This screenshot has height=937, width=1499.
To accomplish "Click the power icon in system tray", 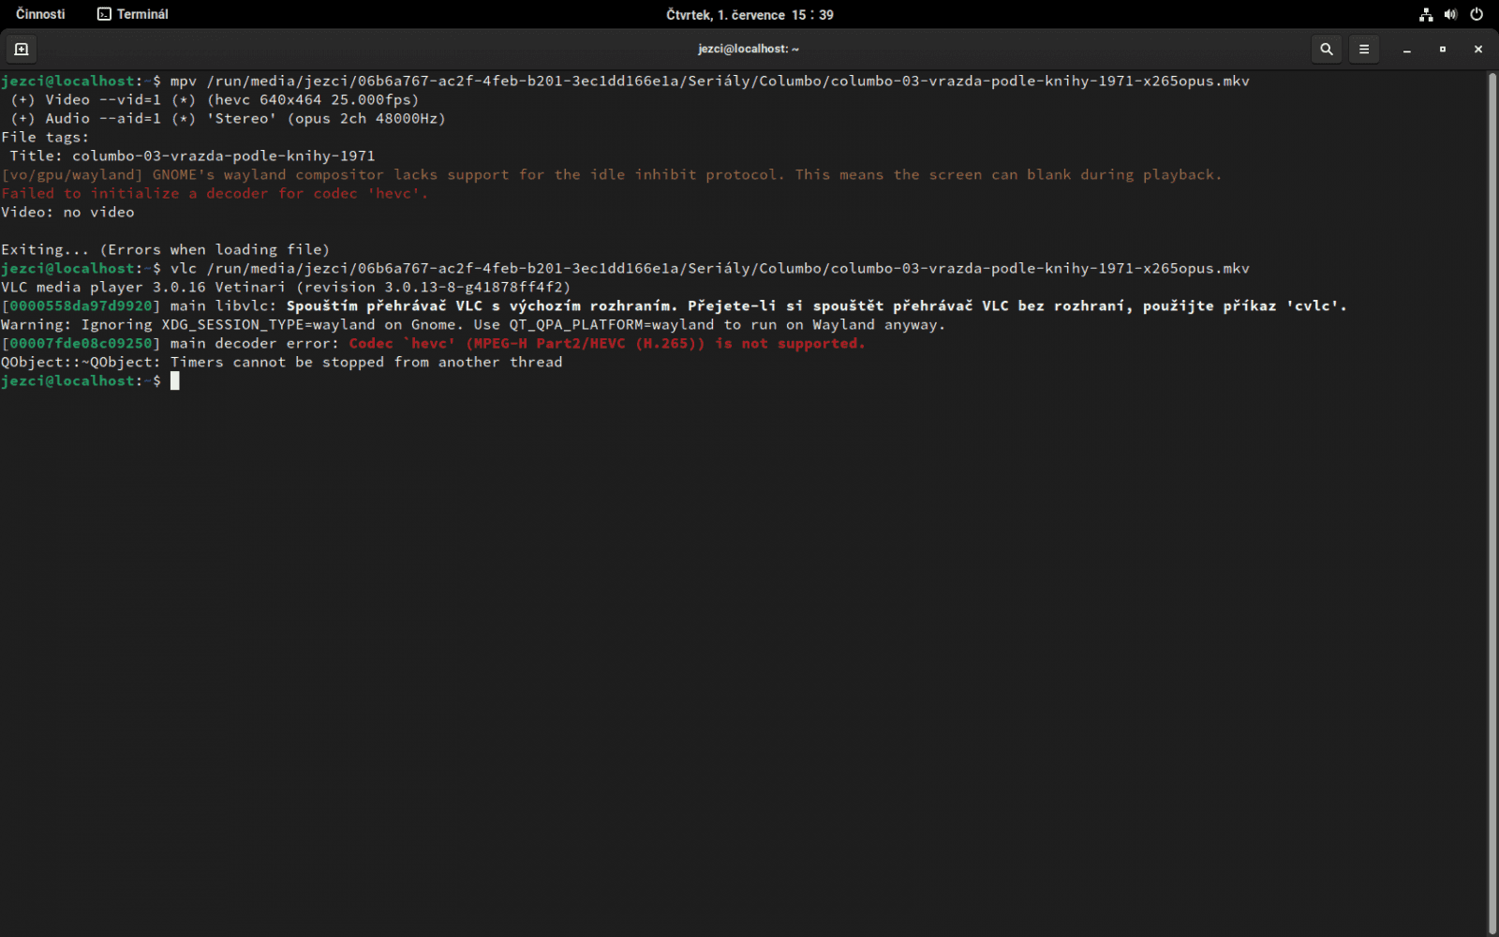I will coord(1477,14).
